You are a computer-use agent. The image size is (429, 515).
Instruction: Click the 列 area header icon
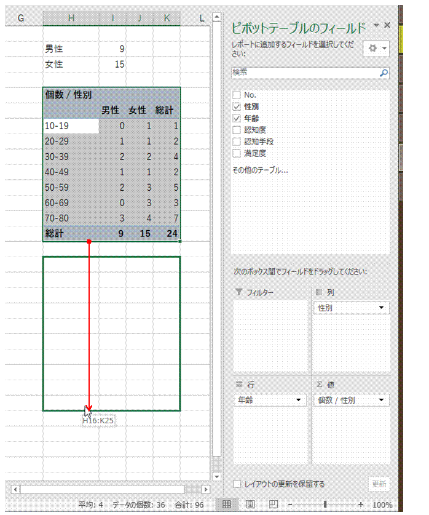[x=319, y=292]
